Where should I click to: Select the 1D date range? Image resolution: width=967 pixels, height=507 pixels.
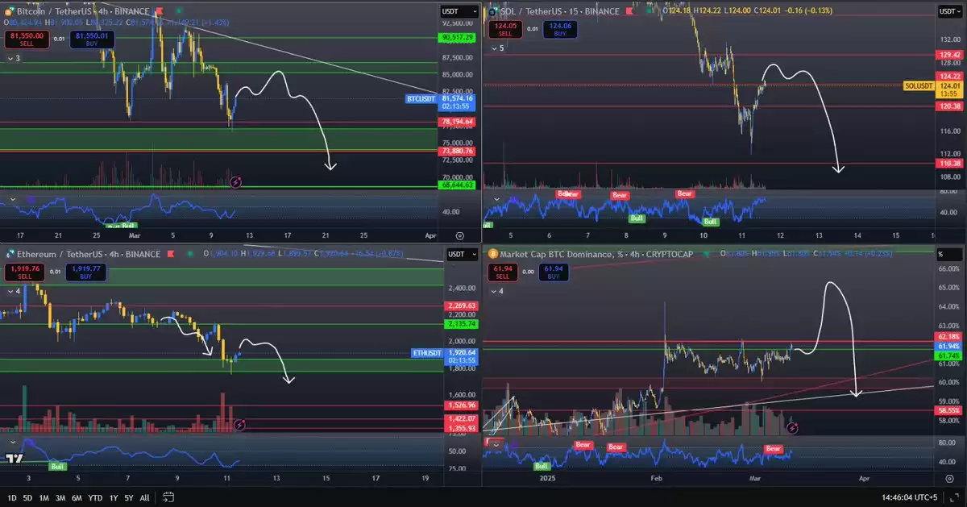point(12,497)
